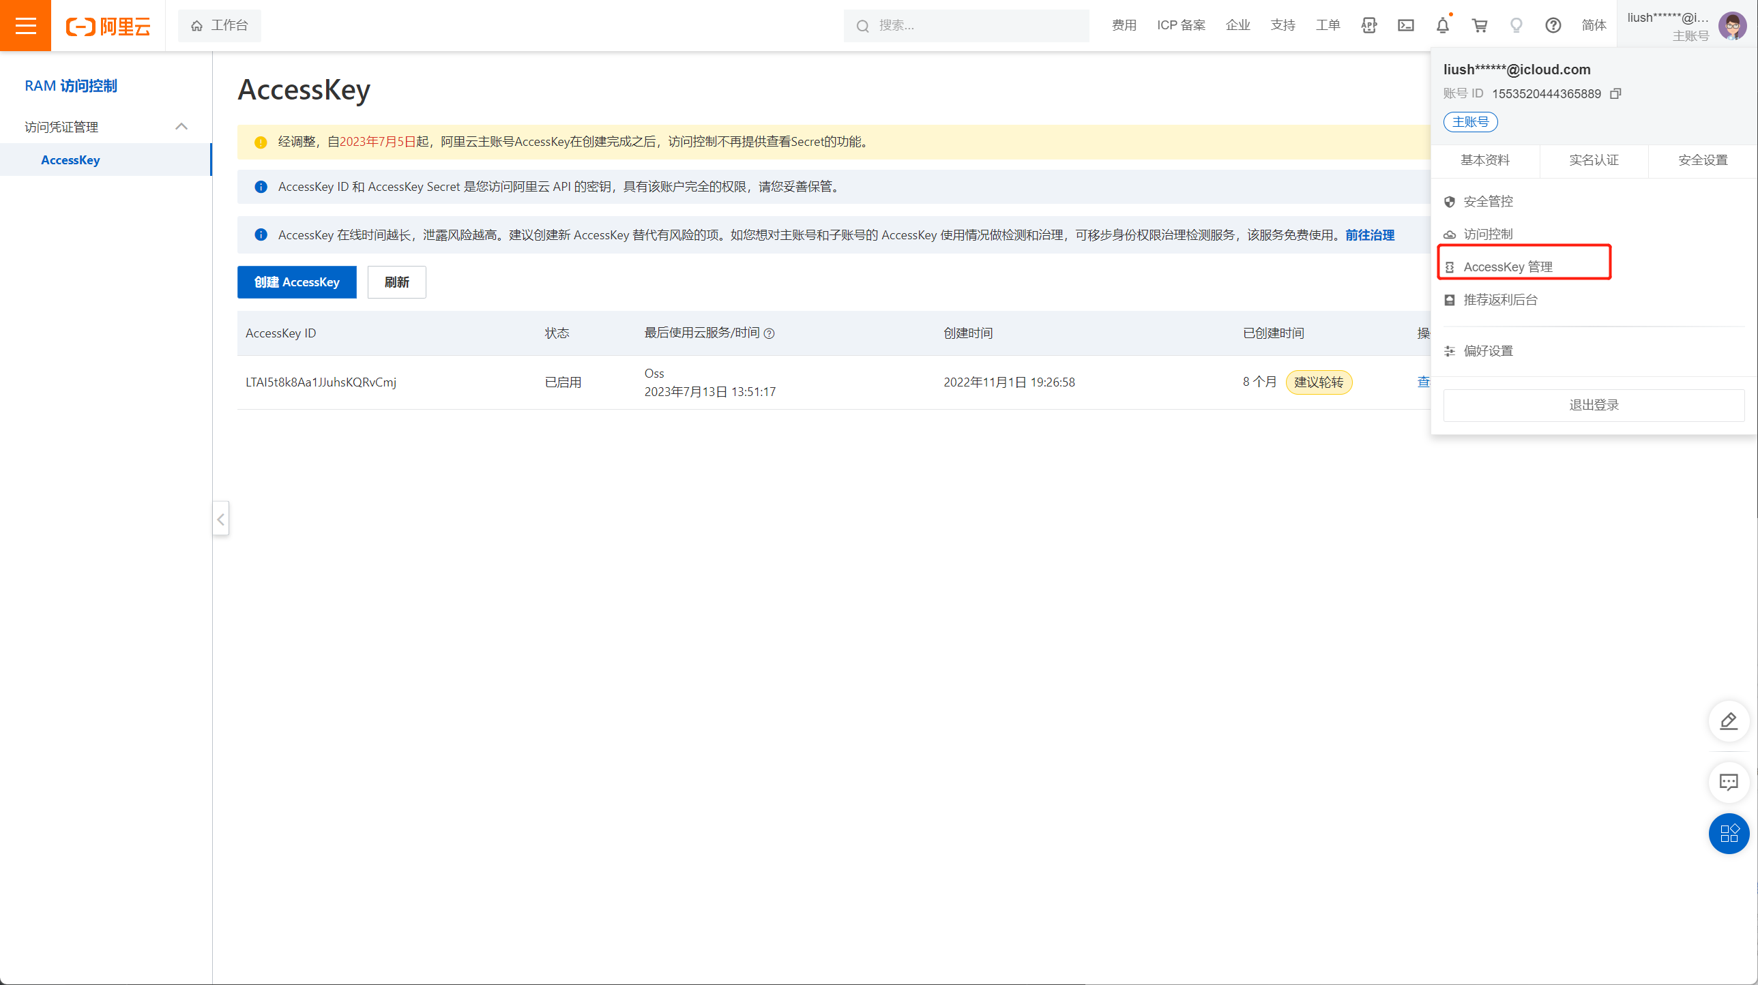Copy the account ID

1615,93
